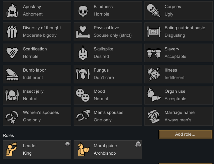Screen dimensions: 214x164
Task: Click the Fungus mushroom icon
Action: (83, 74)
